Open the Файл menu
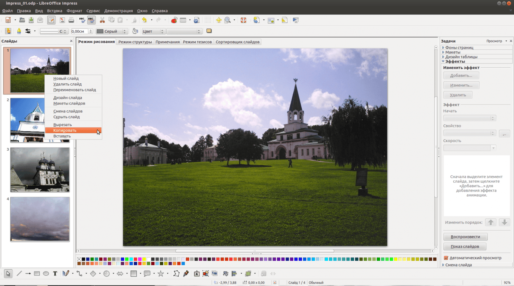The height and width of the screenshot is (286, 514). [x=7, y=11]
